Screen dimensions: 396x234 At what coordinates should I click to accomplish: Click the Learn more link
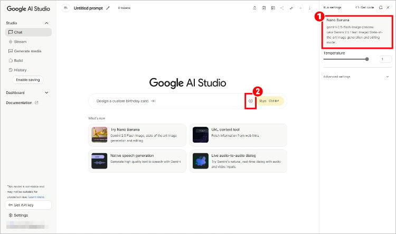point(36,197)
